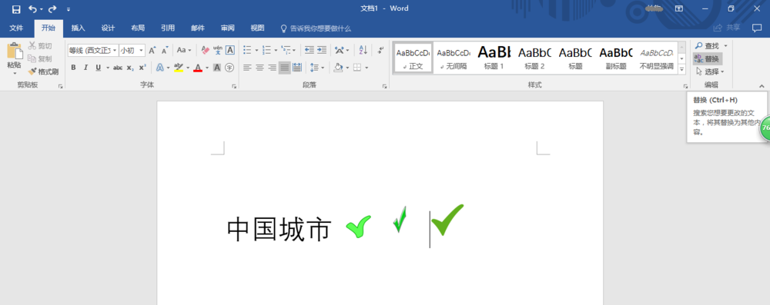The height and width of the screenshot is (305, 770).
Task: Clear all formatting with the eraser icon
Action: click(x=206, y=50)
